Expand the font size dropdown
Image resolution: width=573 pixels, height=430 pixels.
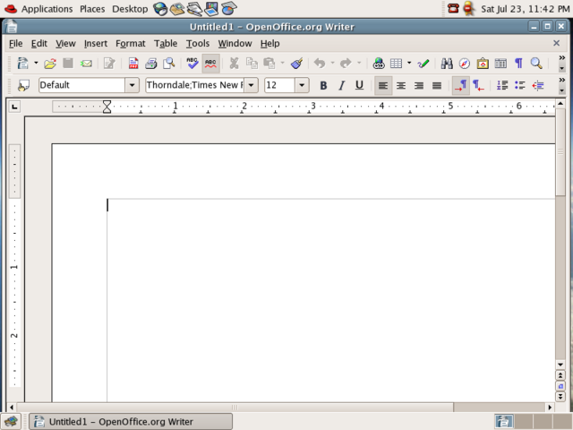coord(302,86)
